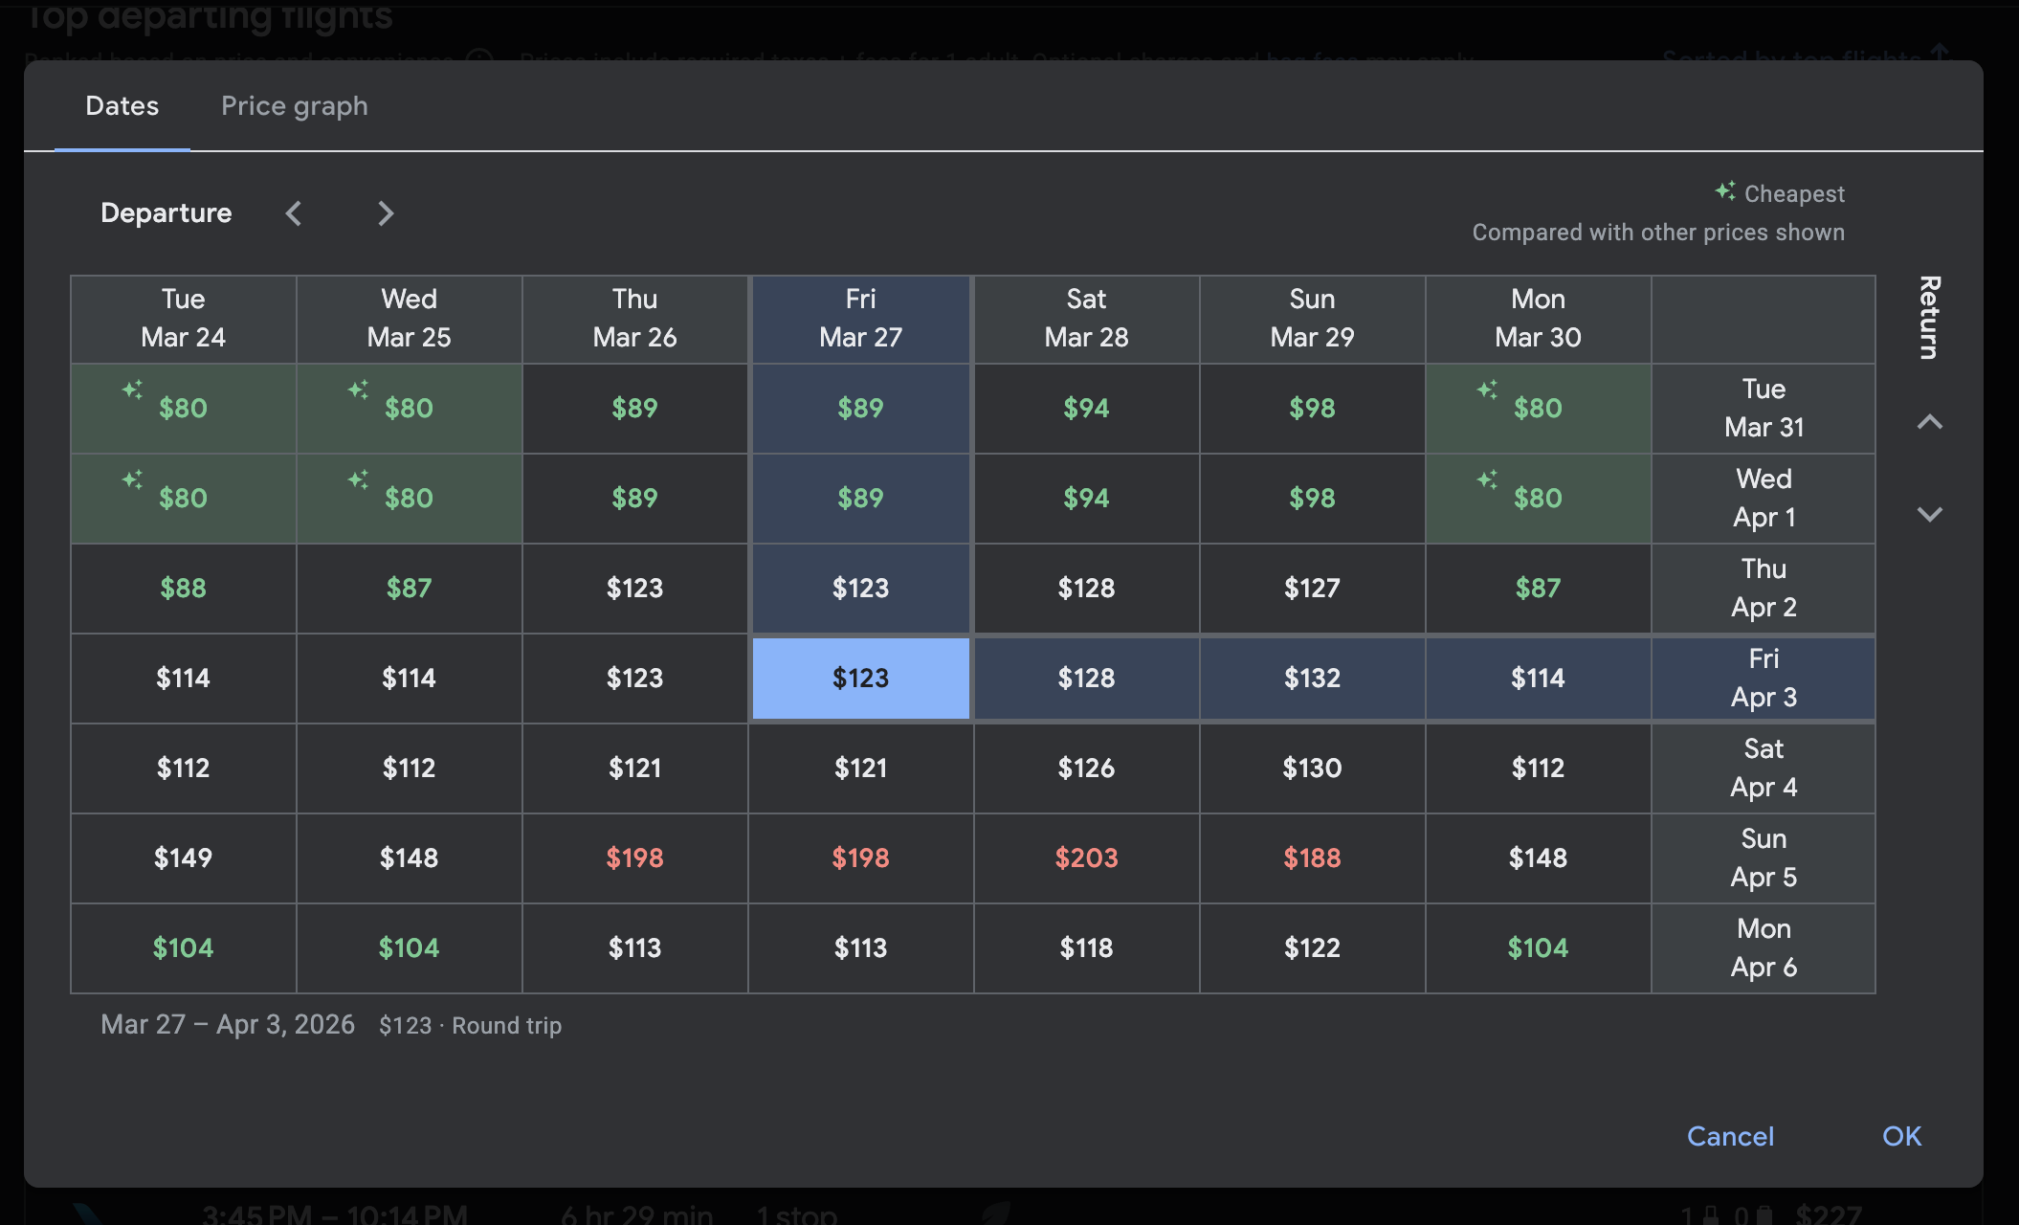2019x1225 pixels.
Task: Select the $87 fare for Wed Mar 25
Action: coord(409,589)
